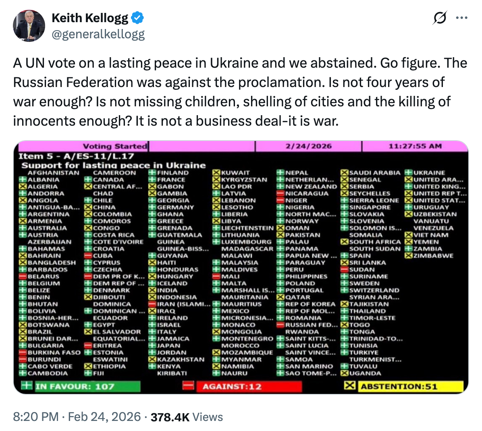Click the yellow X icon next to UNITED STAT
This screenshot has width=482, height=431.
[409, 200]
